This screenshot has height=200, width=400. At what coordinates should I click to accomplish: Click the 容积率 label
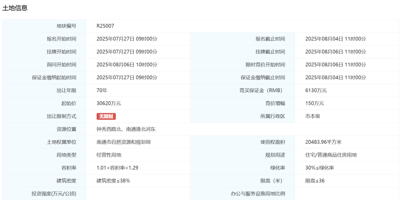point(69,168)
